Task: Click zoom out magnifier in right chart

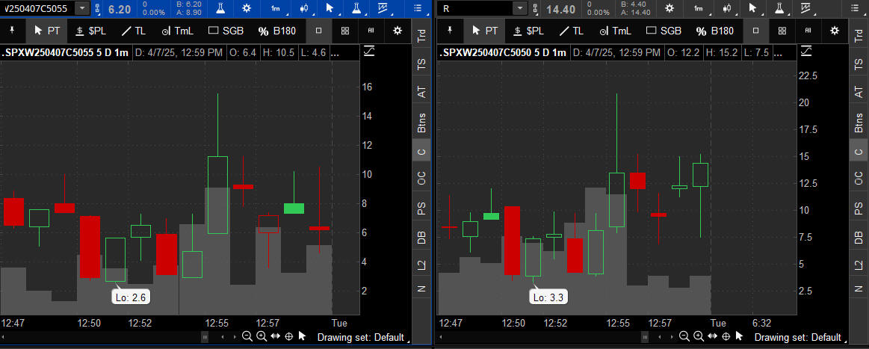Action: click(684, 336)
